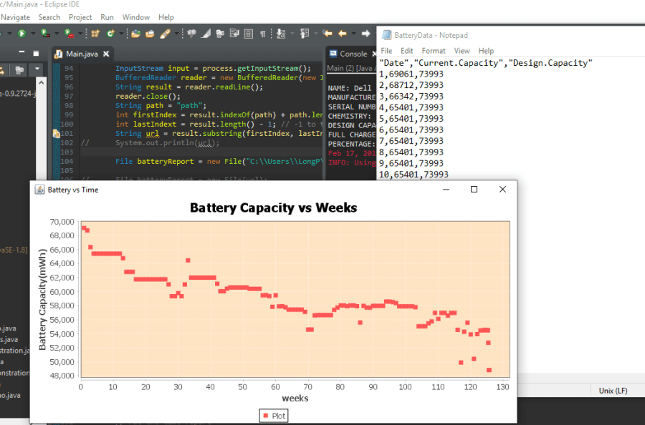
Task: Click line number 103 in the editor gutter
Action: pos(67,152)
